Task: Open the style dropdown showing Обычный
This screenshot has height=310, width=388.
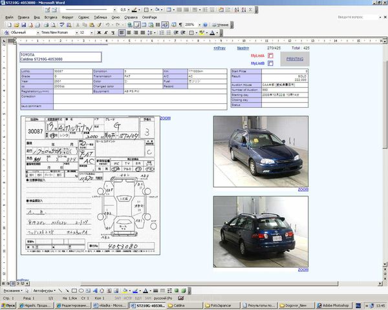Action: pyautogui.click(x=38, y=33)
